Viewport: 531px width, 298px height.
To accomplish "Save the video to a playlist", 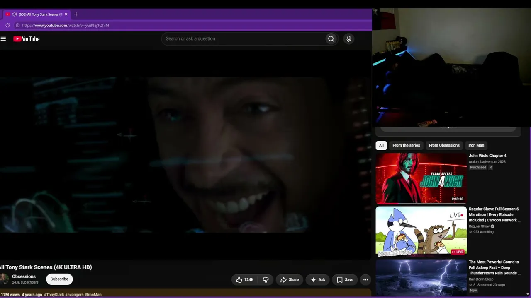I will click(x=345, y=279).
